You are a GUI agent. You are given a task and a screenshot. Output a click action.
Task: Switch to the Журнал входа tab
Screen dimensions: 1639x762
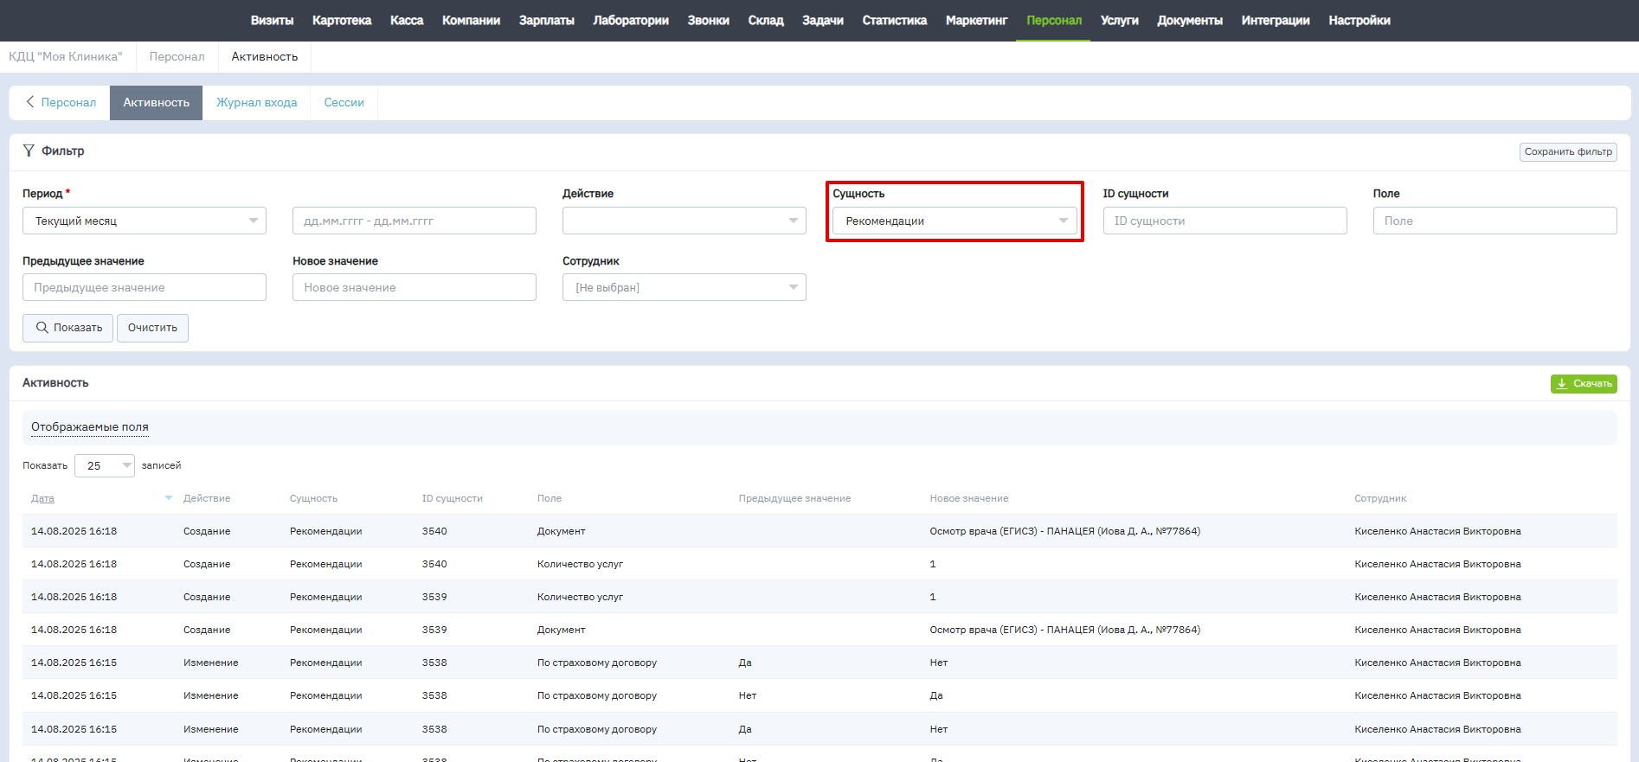[x=256, y=102]
